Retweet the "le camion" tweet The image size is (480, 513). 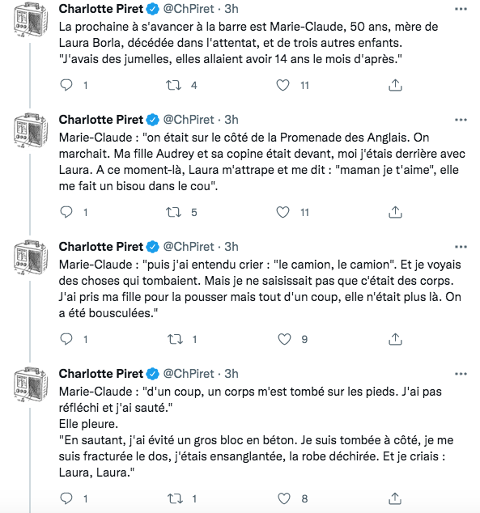pos(175,339)
